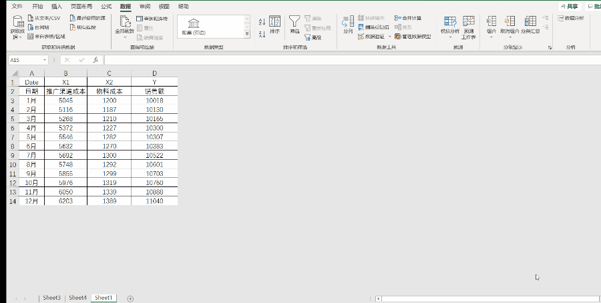Choose 自网站 (From Web) import
The image size is (601, 303).
38,27
